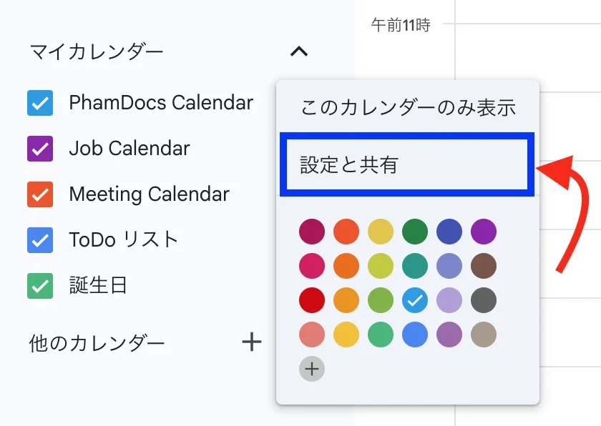Toggle the ToDo リスト checkbox
The image size is (601, 426).
coord(40,240)
